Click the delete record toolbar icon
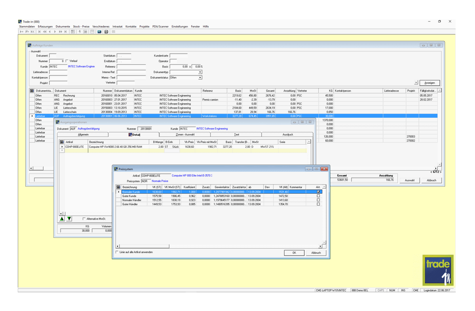475x311 pixels. coord(32,32)
